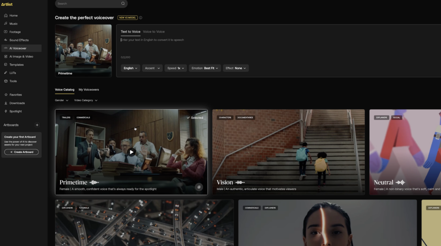Click the Create Artboard button
Screen dimensions: 441x246
(22, 152)
